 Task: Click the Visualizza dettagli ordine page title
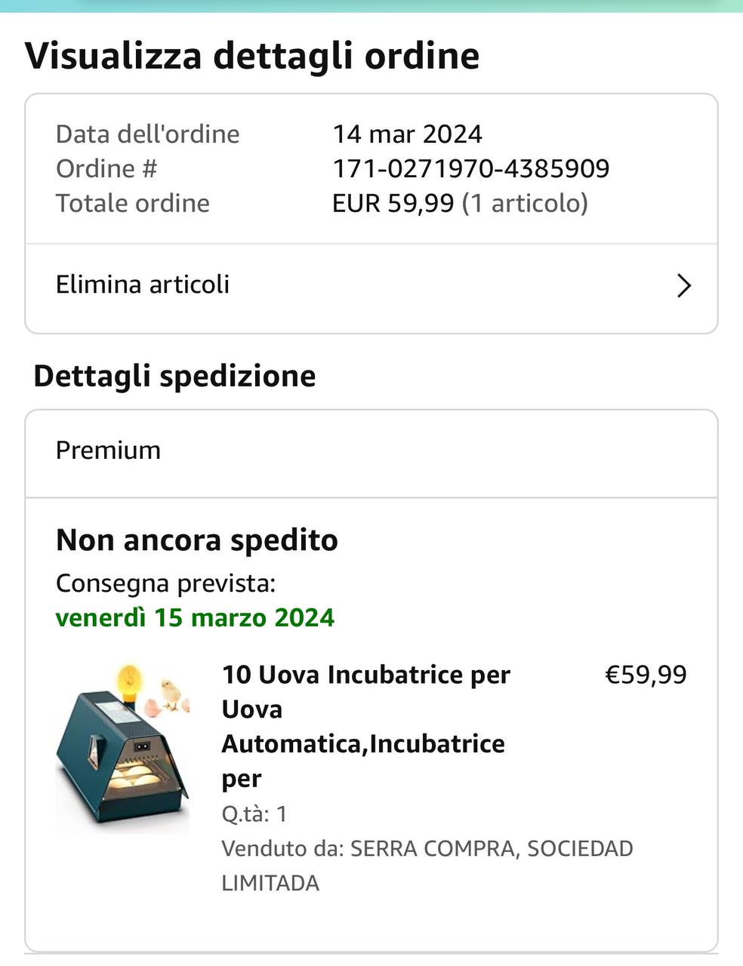(252, 56)
